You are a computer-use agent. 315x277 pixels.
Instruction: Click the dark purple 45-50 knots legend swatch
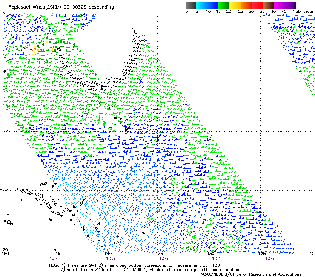(x=290, y=5)
